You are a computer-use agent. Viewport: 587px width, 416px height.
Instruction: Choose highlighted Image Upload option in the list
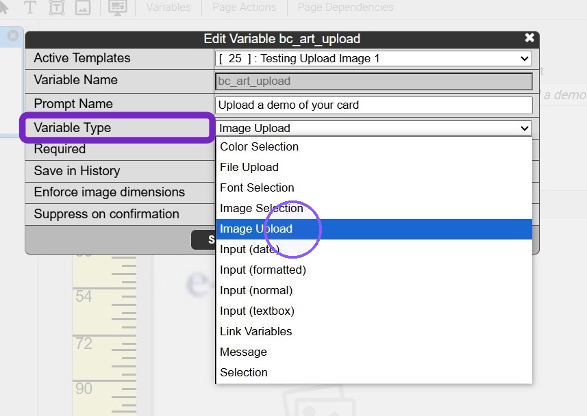(373, 229)
